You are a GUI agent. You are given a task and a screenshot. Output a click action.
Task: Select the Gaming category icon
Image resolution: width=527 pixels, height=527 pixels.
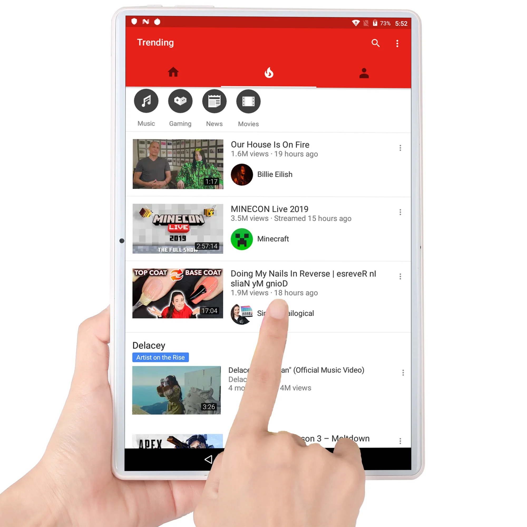click(180, 101)
